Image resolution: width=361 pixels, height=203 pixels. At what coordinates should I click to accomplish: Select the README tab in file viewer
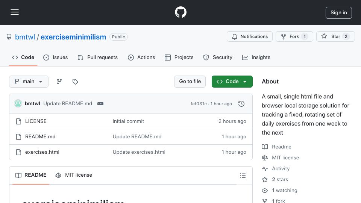click(x=31, y=175)
